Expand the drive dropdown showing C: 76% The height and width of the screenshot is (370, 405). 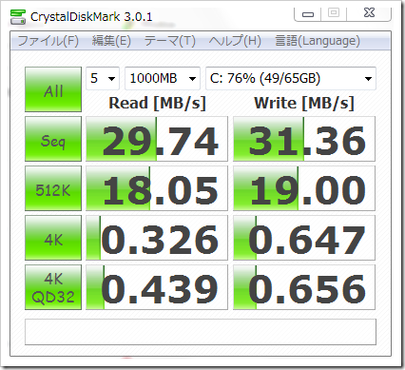pyautogui.click(x=291, y=78)
